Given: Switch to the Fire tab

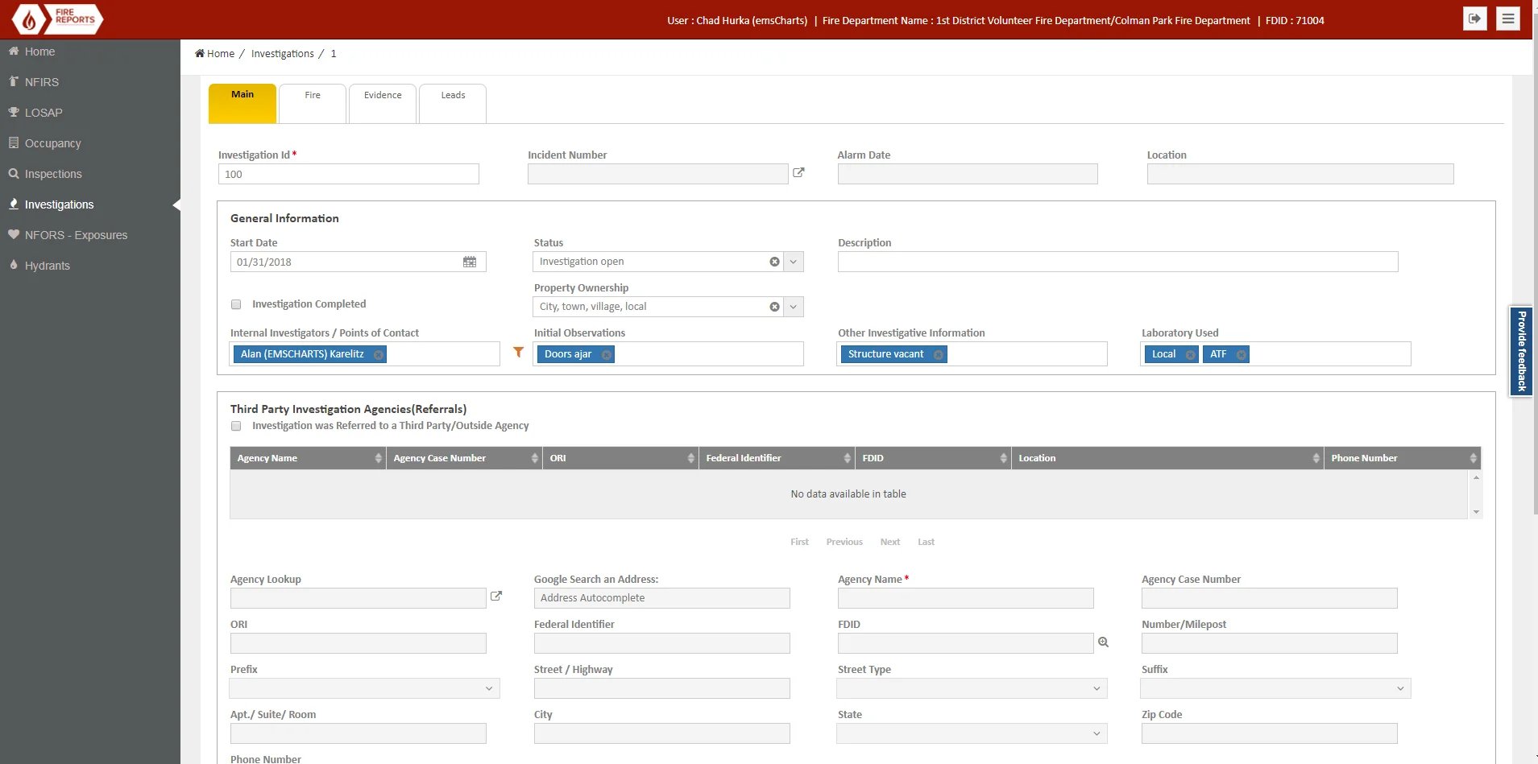Looking at the screenshot, I should click(x=313, y=103).
